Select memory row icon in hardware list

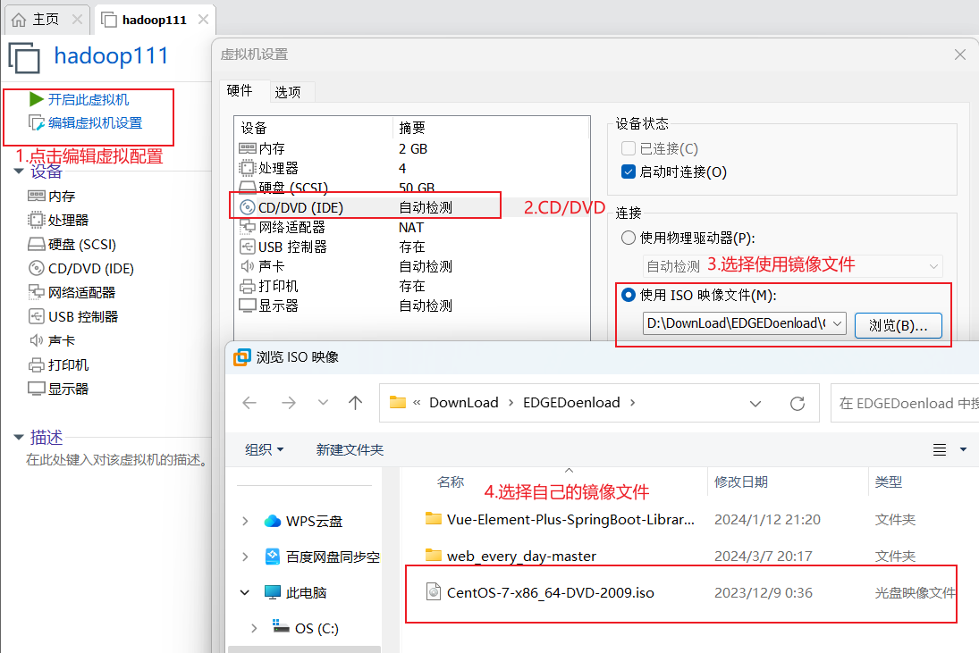(248, 148)
